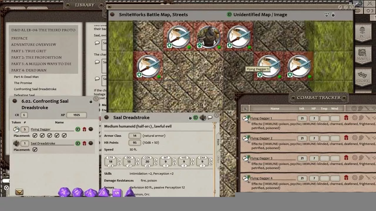The image size is (376, 211).
Task: Pick up the purple d20 die
Action: click(64, 192)
